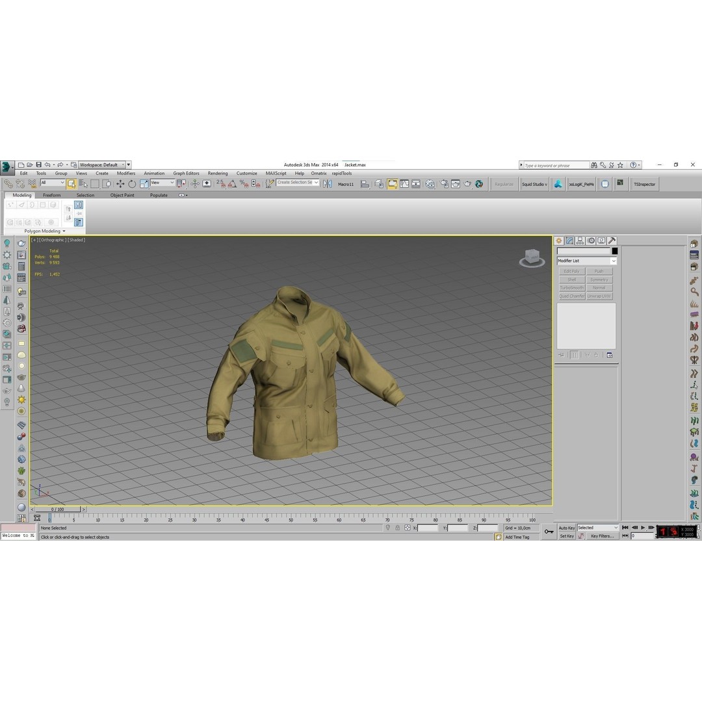Select the Select and Link tool
This screenshot has width=702, height=702.
point(8,183)
